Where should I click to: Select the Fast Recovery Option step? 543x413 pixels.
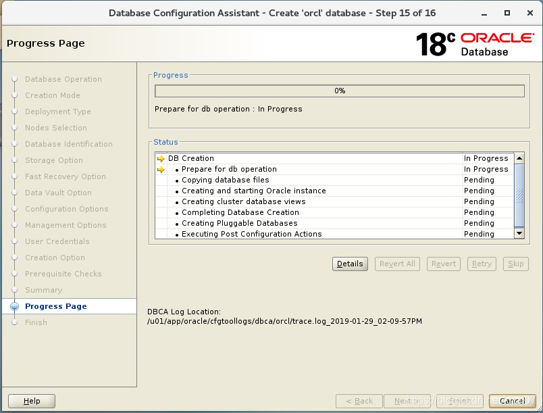65,176
